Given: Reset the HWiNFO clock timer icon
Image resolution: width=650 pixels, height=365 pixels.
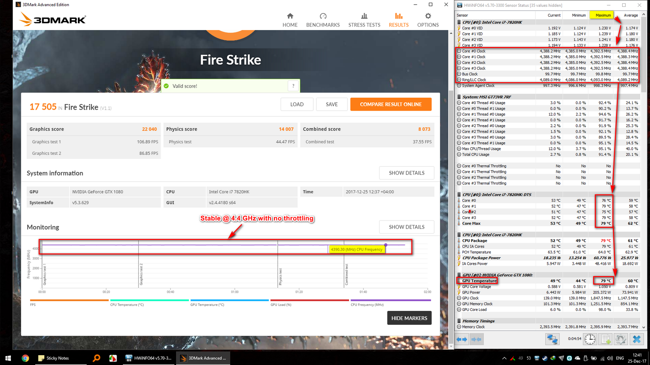Looking at the screenshot, I should (x=590, y=339).
